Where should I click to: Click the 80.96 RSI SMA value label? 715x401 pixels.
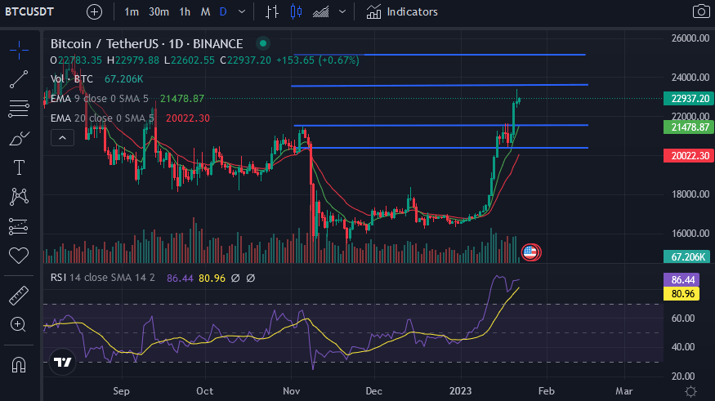(681, 293)
